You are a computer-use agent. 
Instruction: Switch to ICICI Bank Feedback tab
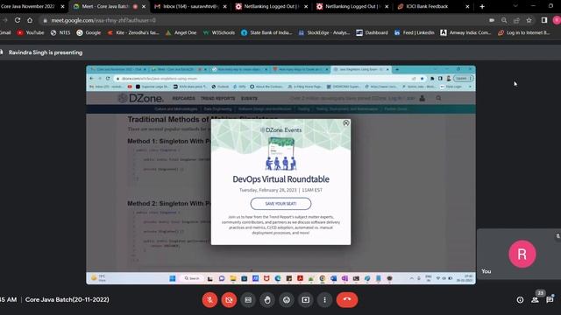[x=427, y=6]
